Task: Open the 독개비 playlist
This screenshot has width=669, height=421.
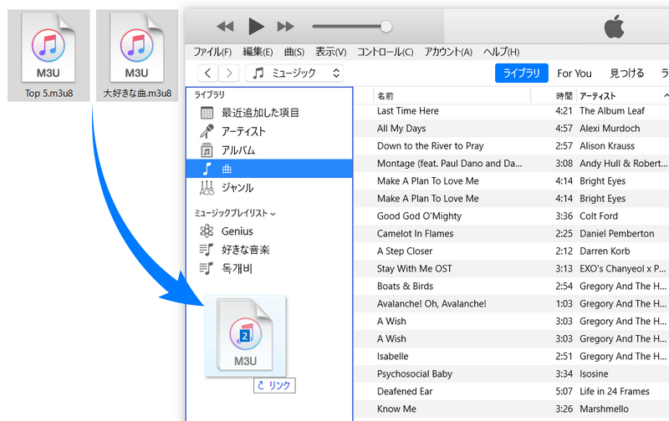Action: click(237, 269)
